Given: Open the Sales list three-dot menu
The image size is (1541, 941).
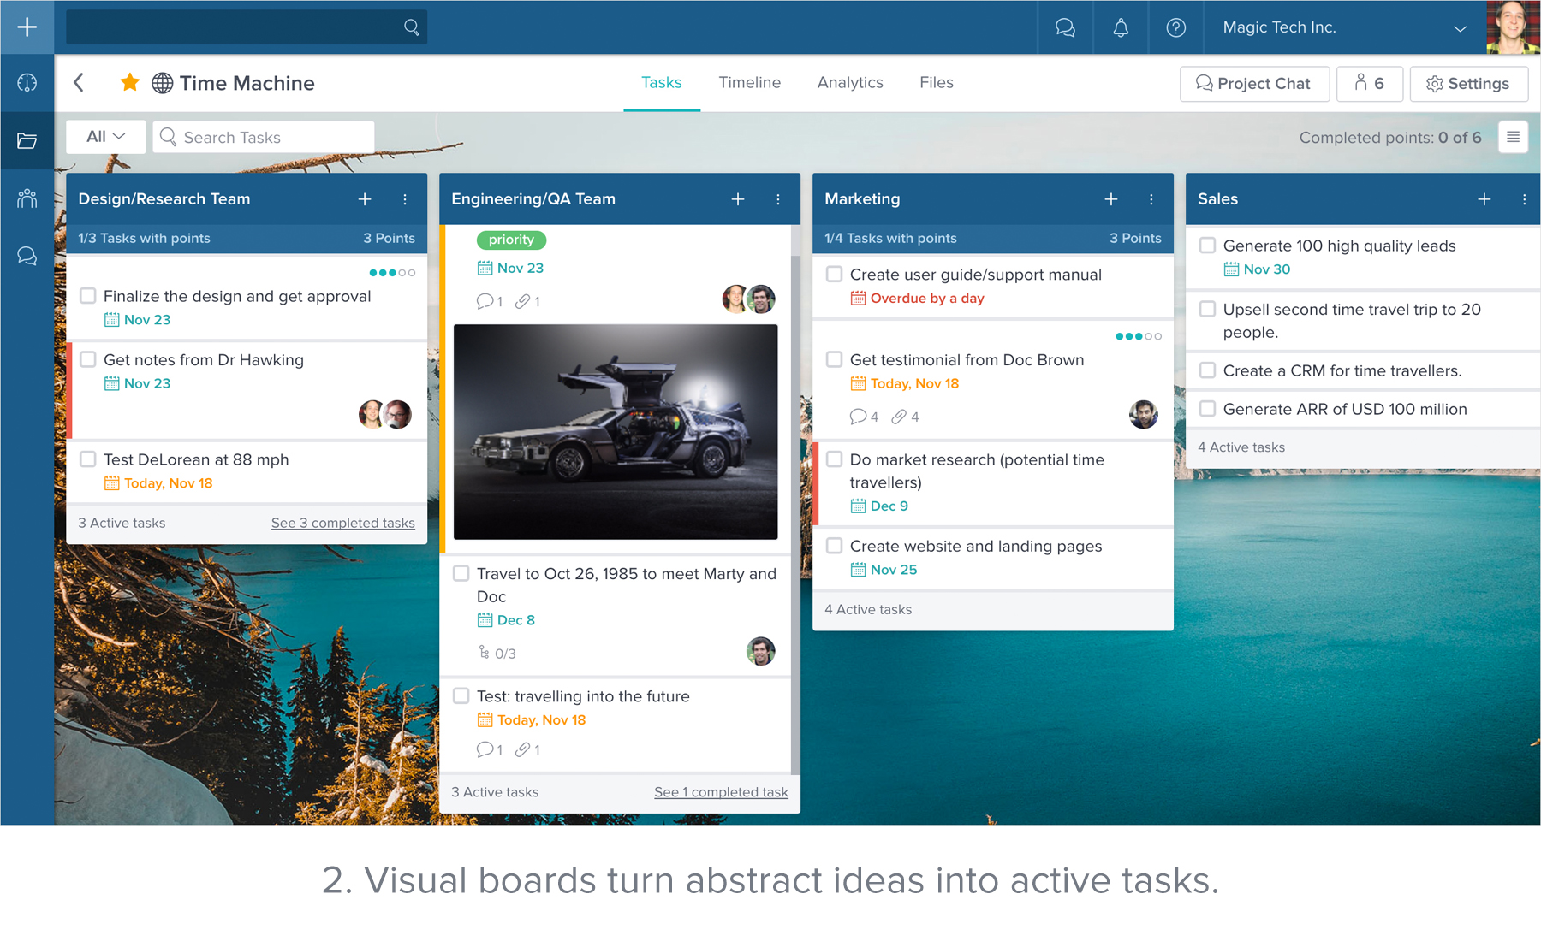Looking at the screenshot, I should 1524,199.
